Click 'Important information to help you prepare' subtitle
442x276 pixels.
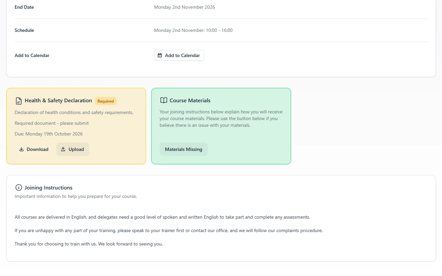click(76, 196)
